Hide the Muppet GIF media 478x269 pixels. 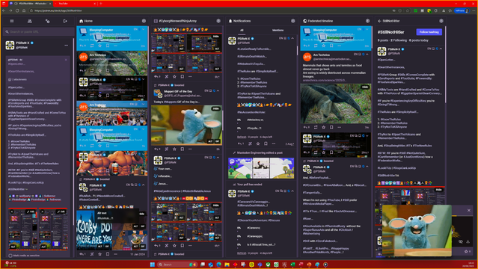(x=216, y=109)
